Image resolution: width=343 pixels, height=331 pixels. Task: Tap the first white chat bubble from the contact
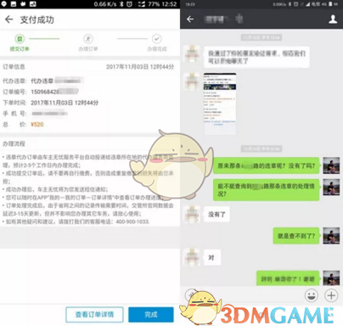click(x=256, y=57)
